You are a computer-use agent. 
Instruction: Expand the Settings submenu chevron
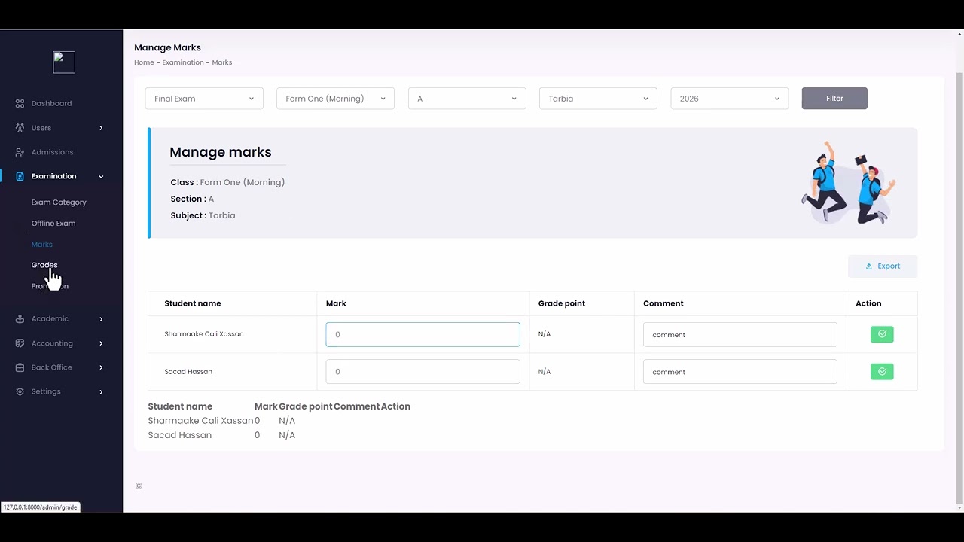101,391
